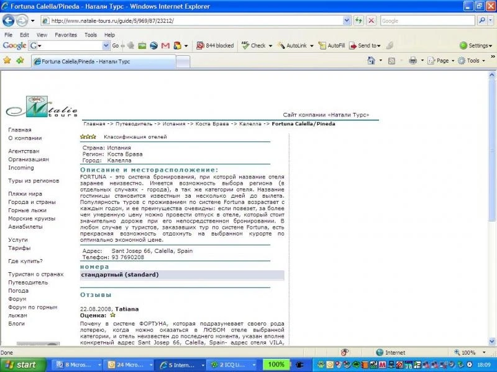Image resolution: width=497 pixels, height=372 pixels.
Task: Open the Google toolbar Settings dropdown
Action: point(476,45)
